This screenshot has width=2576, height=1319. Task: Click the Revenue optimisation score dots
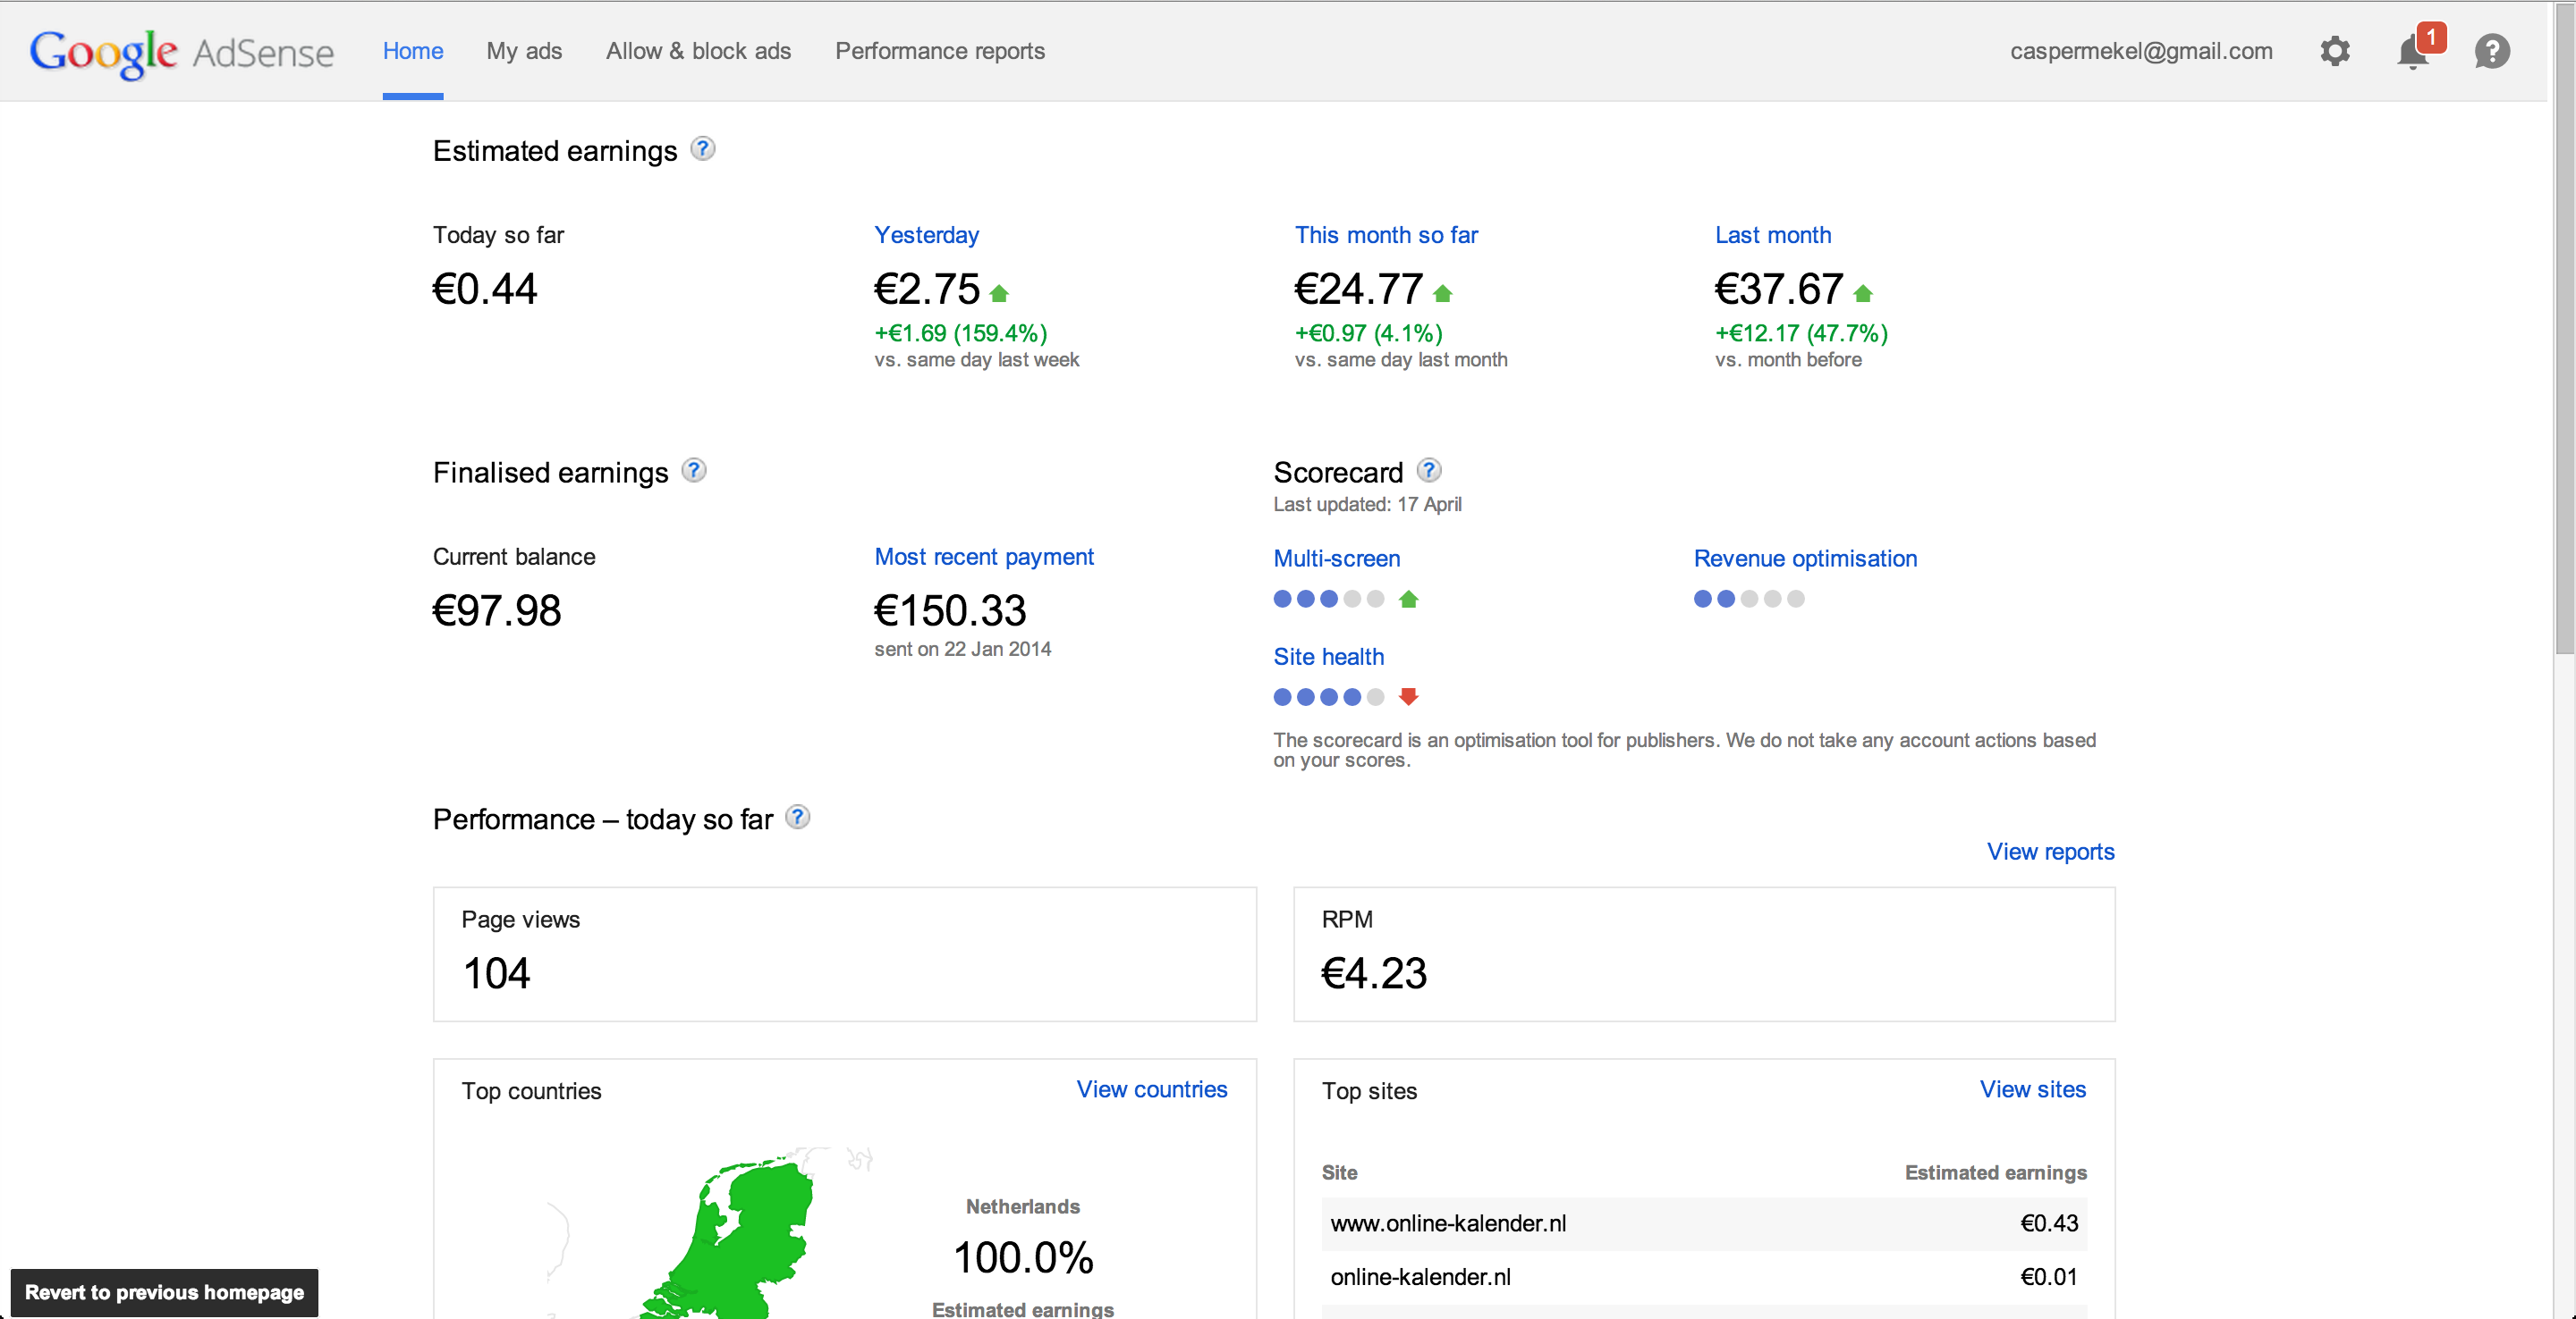[x=1749, y=599]
